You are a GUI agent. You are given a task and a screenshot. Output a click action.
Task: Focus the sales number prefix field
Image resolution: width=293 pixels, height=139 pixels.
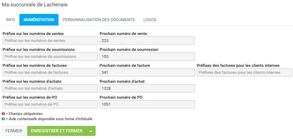50,41
